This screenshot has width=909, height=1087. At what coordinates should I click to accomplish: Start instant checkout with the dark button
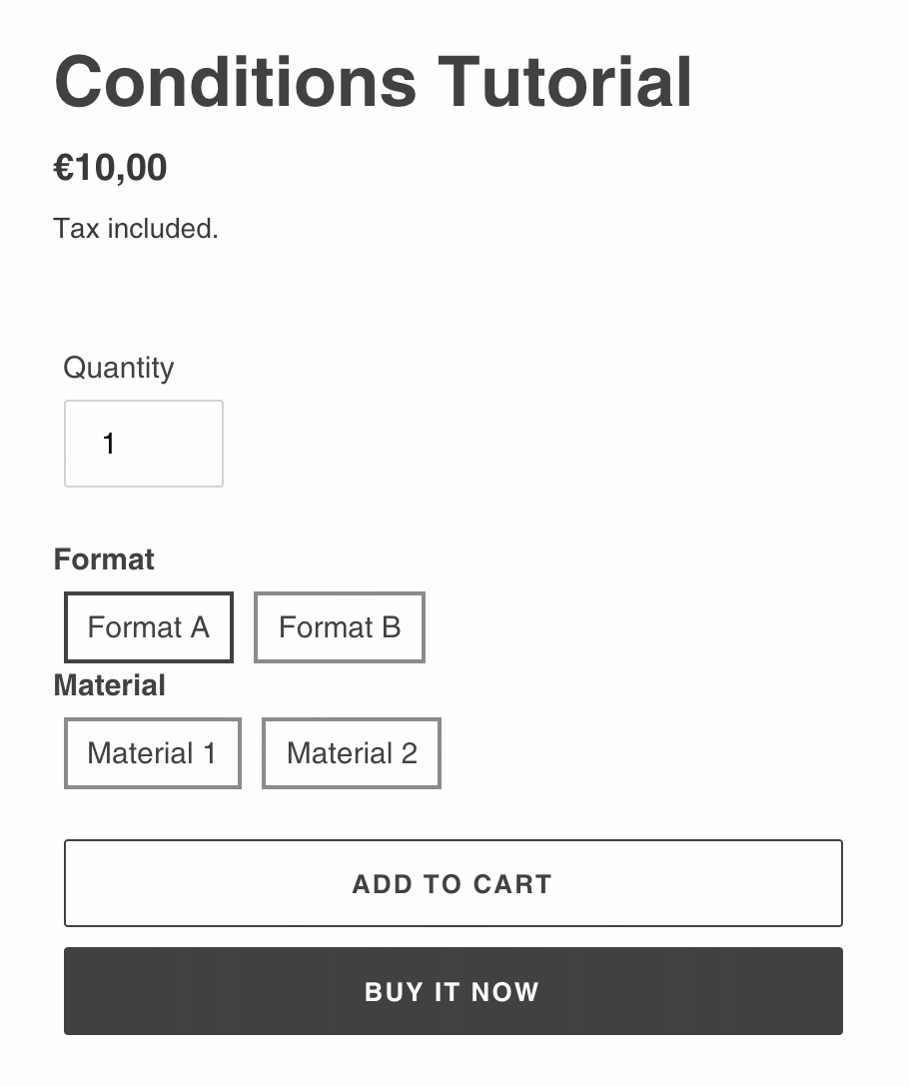coord(453,991)
